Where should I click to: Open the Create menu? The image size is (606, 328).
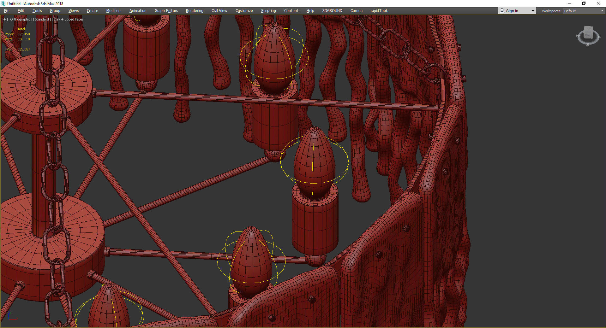[x=93, y=11]
